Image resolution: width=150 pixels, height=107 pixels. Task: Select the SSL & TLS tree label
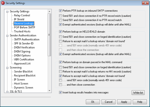click(x=16, y=92)
